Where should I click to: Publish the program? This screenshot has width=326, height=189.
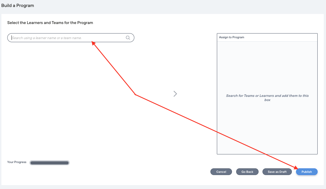[x=307, y=172]
